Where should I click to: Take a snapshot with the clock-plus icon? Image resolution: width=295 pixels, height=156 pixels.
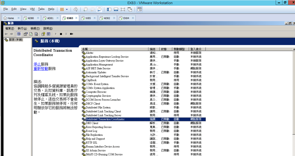click(86, 9)
